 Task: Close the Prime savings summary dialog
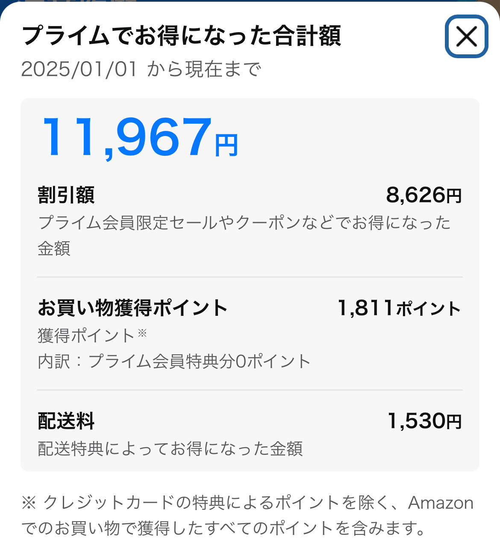(466, 36)
